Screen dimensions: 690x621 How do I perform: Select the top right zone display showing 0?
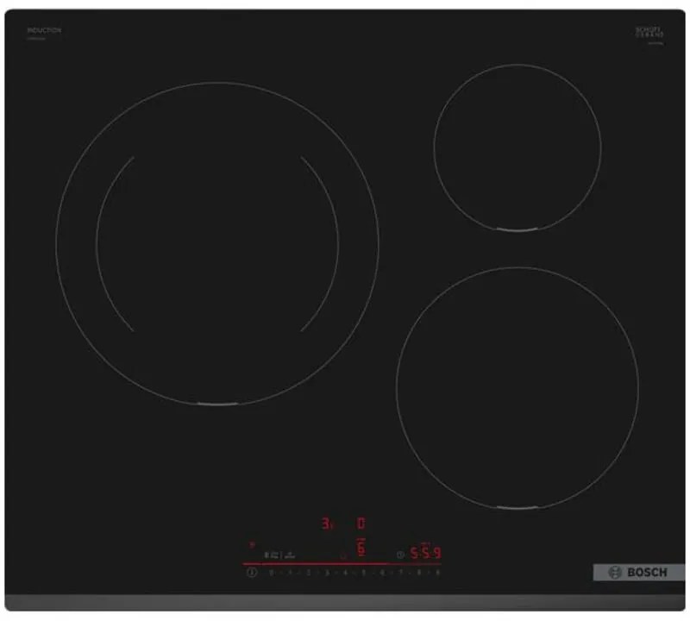[x=361, y=523]
